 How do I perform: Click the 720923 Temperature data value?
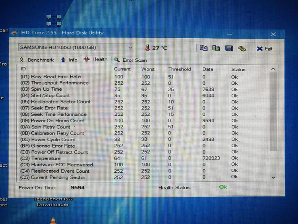coord(211,158)
